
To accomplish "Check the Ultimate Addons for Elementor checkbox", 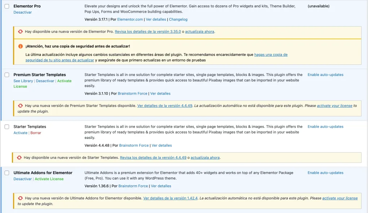I will point(6,173).
